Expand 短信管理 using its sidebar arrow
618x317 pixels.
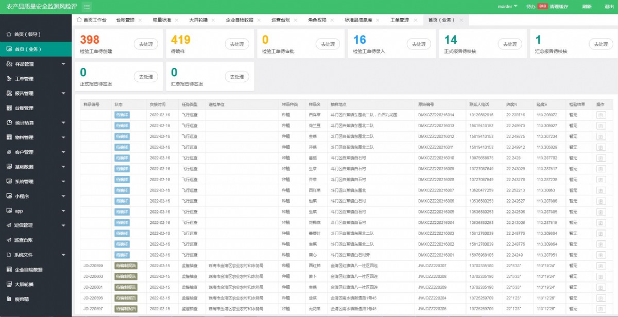click(63, 225)
